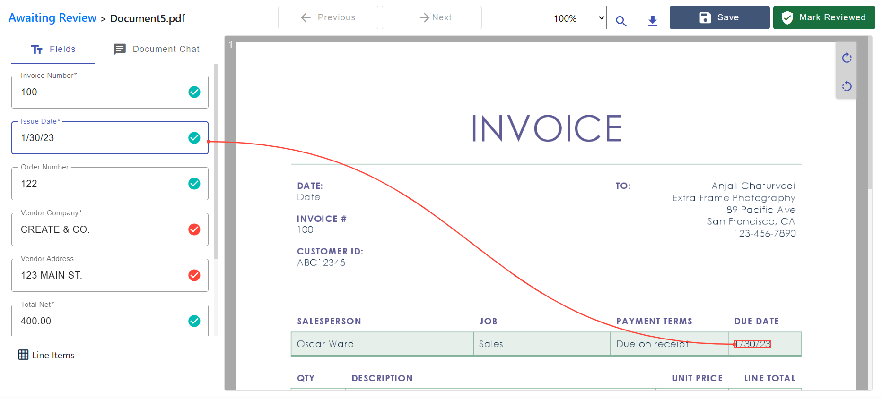Go back to the Previous document
This screenshot has height=398, width=882.
[x=328, y=17]
